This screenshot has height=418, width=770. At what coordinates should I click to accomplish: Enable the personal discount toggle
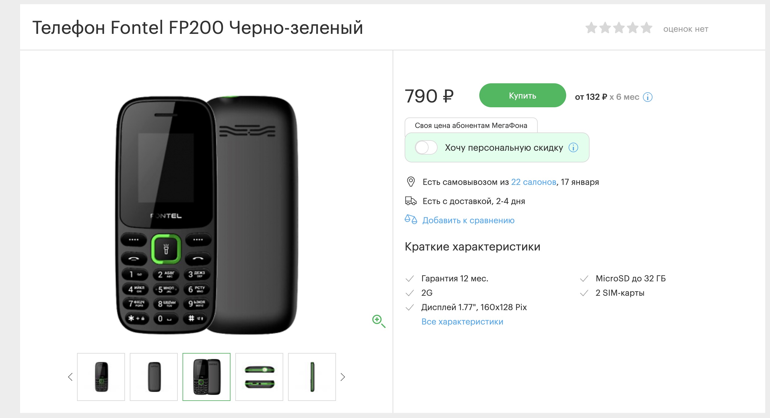426,148
